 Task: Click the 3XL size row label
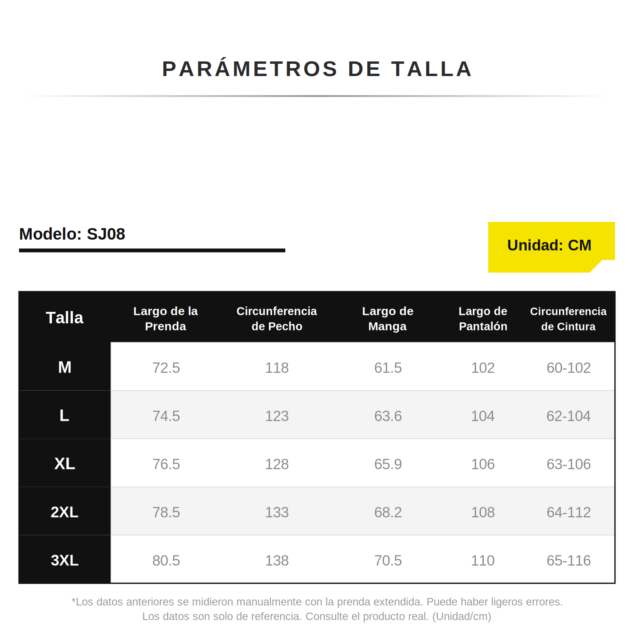click(x=65, y=560)
